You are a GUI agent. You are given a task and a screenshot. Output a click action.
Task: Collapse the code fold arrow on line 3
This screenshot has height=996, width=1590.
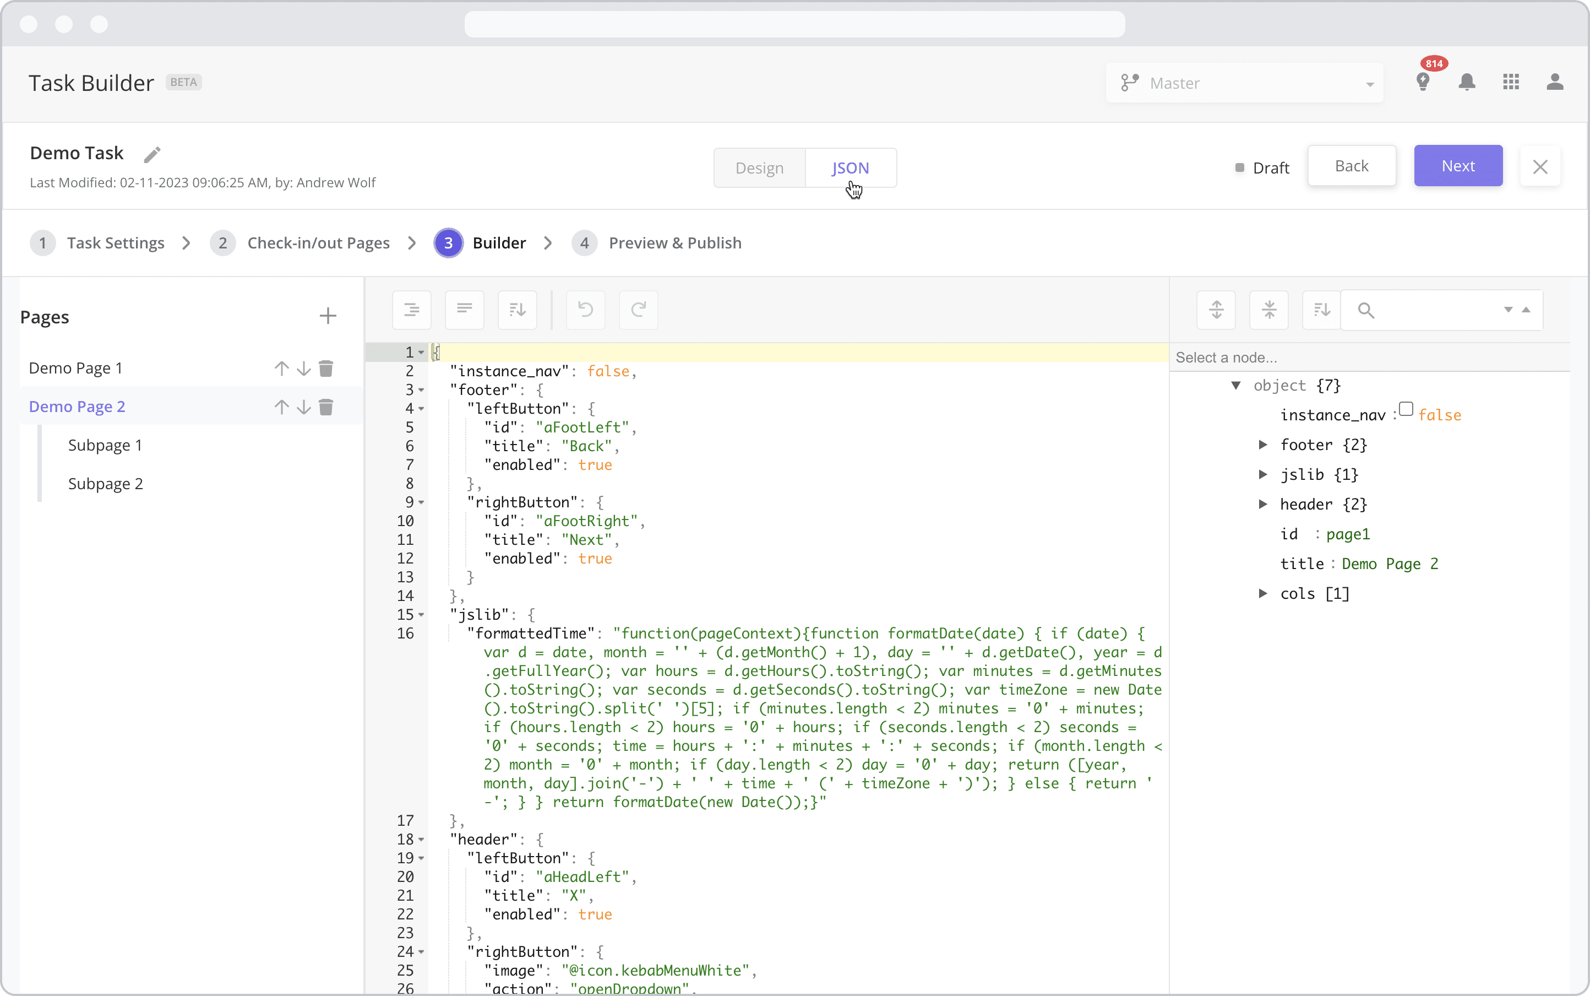pyautogui.click(x=421, y=390)
